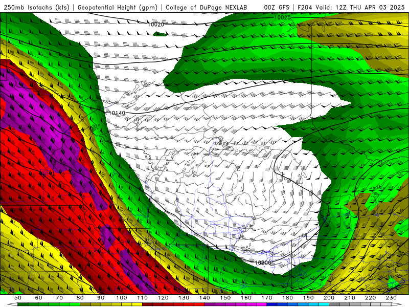Click the colorbar label 50
Viewport: 409px width, 307px height.
18,298
